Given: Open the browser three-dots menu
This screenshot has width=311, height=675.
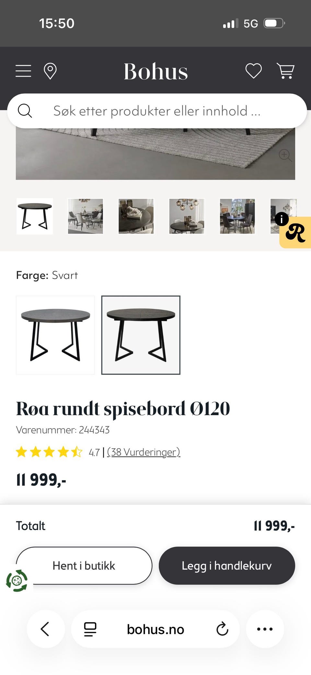Looking at the screenshot, I should pyautogui.click(x=265, y=629).
